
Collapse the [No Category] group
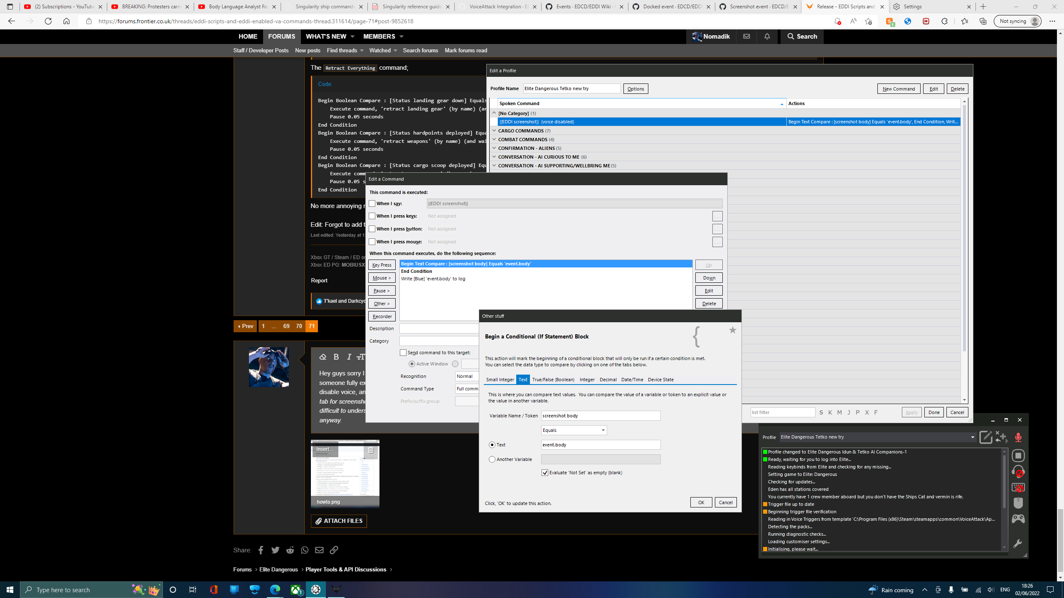[x=494, y=113]
